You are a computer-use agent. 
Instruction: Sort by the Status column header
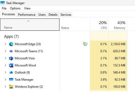pyautogui.click(x=75, y=25)
